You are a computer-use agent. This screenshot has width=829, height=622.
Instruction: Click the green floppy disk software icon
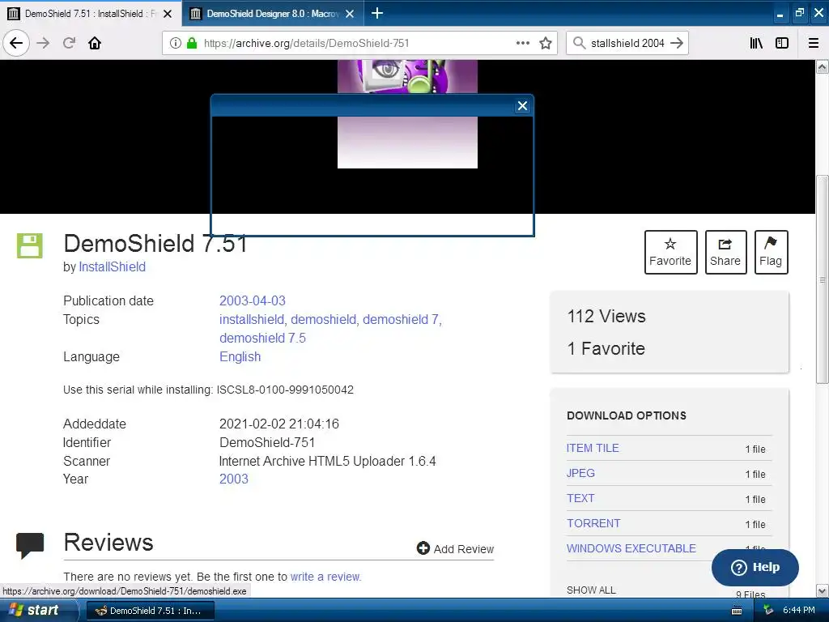coord(30,245)
